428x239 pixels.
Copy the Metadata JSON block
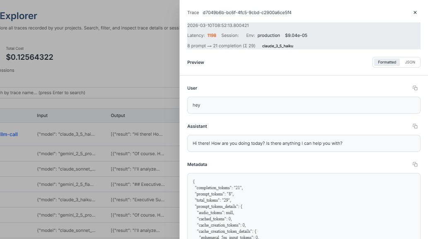coord(415,164)
